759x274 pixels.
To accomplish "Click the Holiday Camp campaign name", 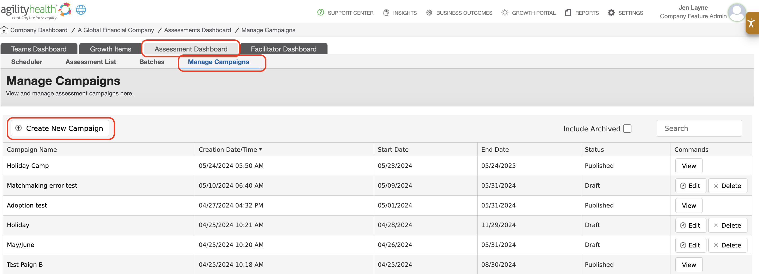I will 28,166.
